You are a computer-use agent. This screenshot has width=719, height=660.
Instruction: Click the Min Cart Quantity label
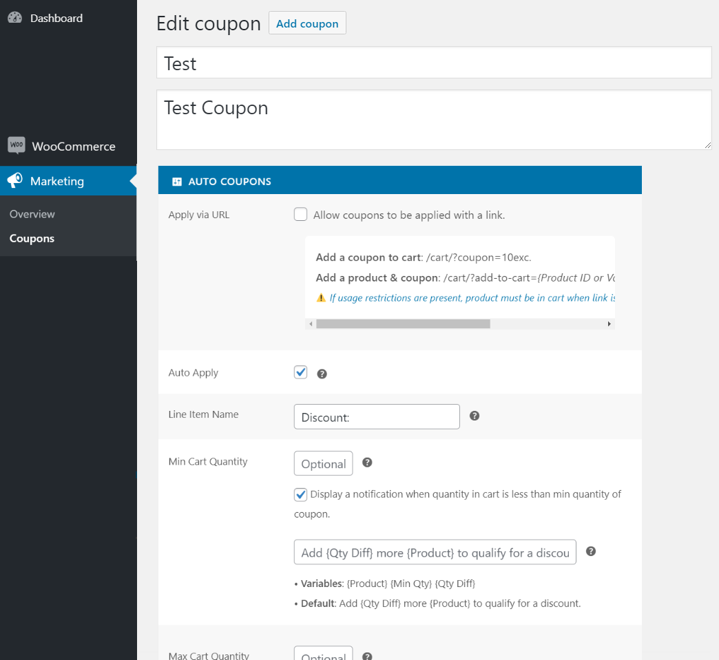pyautogui.click(x=208, y=462)
